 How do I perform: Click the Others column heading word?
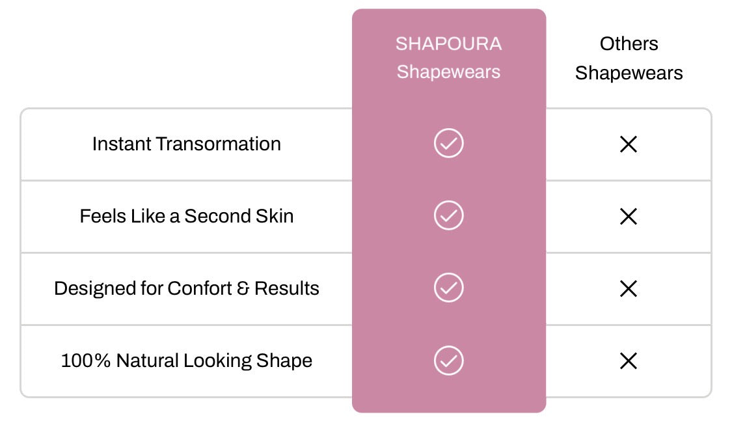629,44
